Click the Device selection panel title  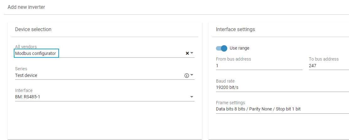click(33, 30)
